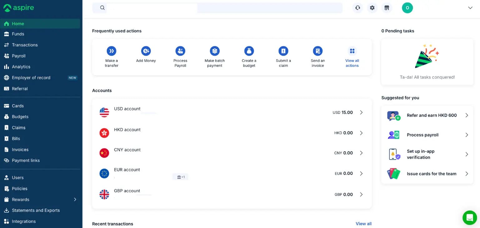Viewport: 480px width, 228px height.
Task: Open the calendar icon in the top bar
Action: pyautogui.click(x=387, y=7)
